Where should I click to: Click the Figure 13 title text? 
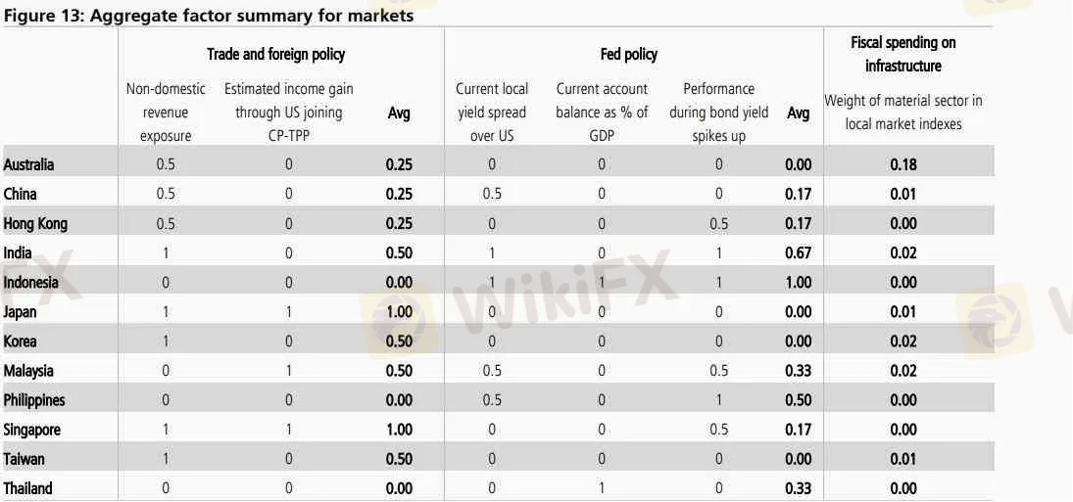pyautogui.click(x=209, y=15)
